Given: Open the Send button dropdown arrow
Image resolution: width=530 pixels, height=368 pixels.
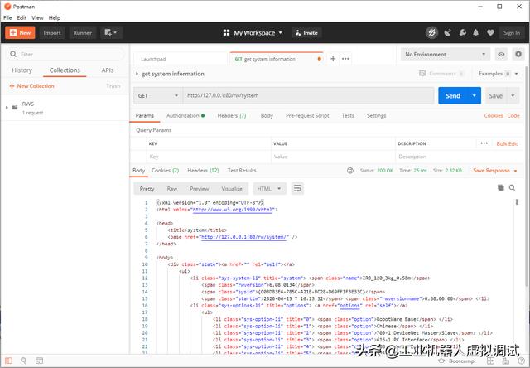Looking at the screenshot, I should (475, 95).
